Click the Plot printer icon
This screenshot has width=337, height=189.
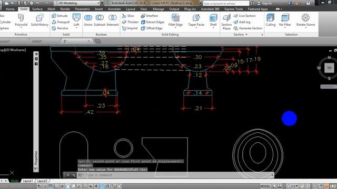click(x=32, y=3)
